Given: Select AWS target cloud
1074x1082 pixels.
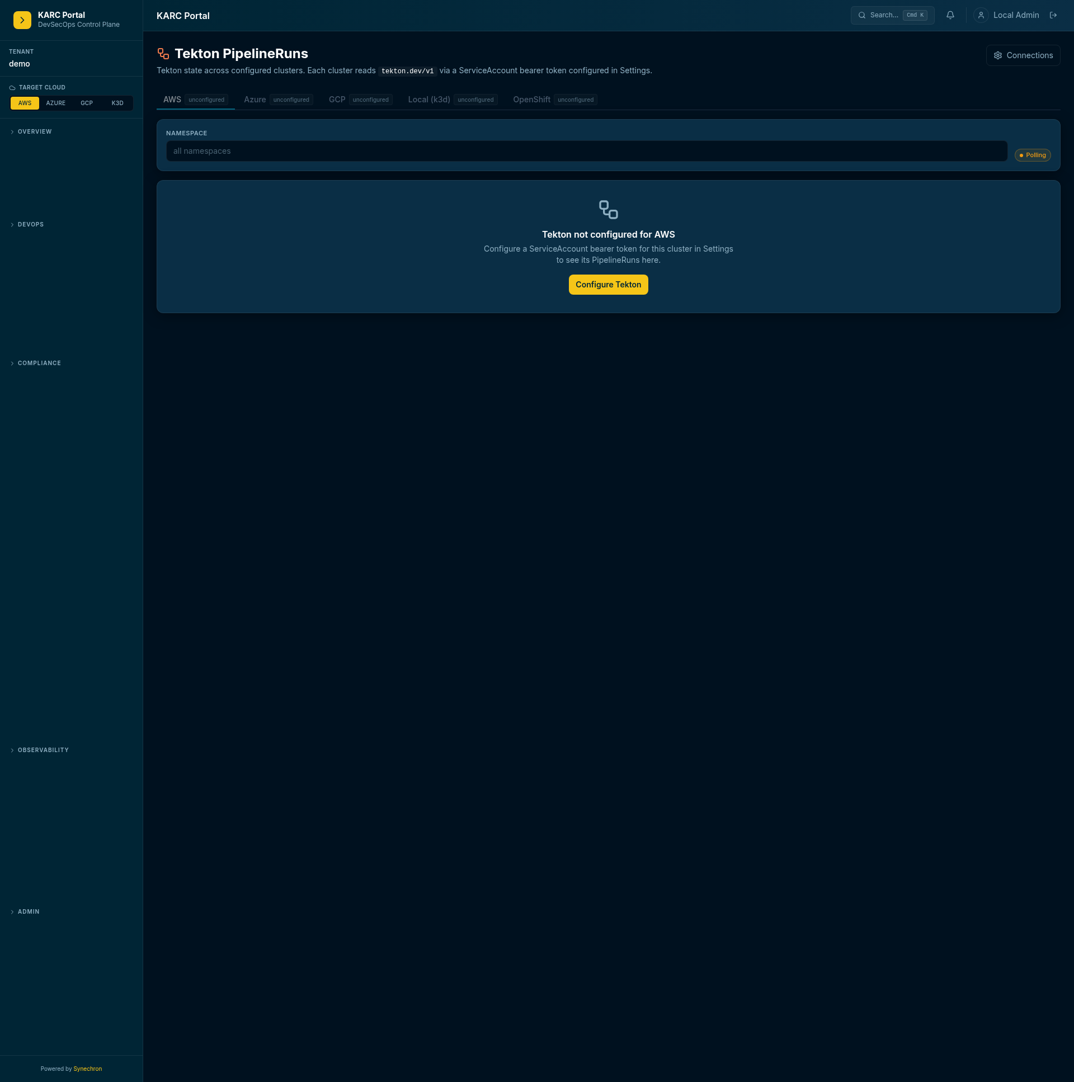Looking at the screenshot, I should point(25,103).
